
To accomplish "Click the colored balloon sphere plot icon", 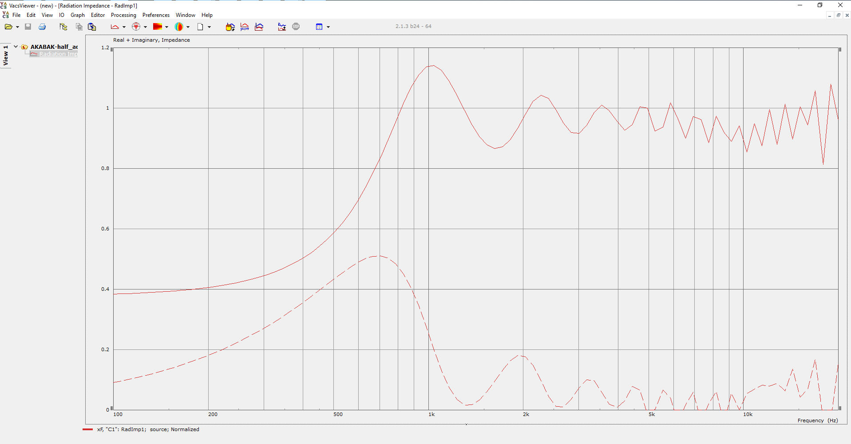I will pos(179,27).
